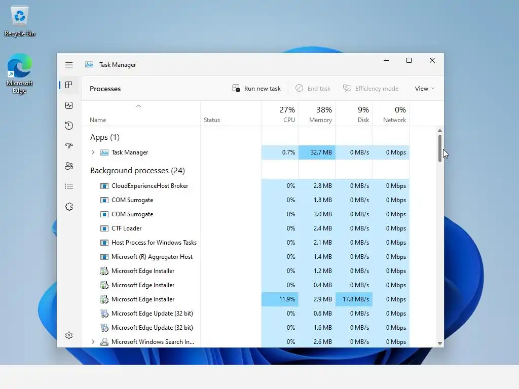Select the Microsoft (R) Aggregator Host row
This screenshot has width=519, height=389.
pyautogui.click(x=246, y=257)
